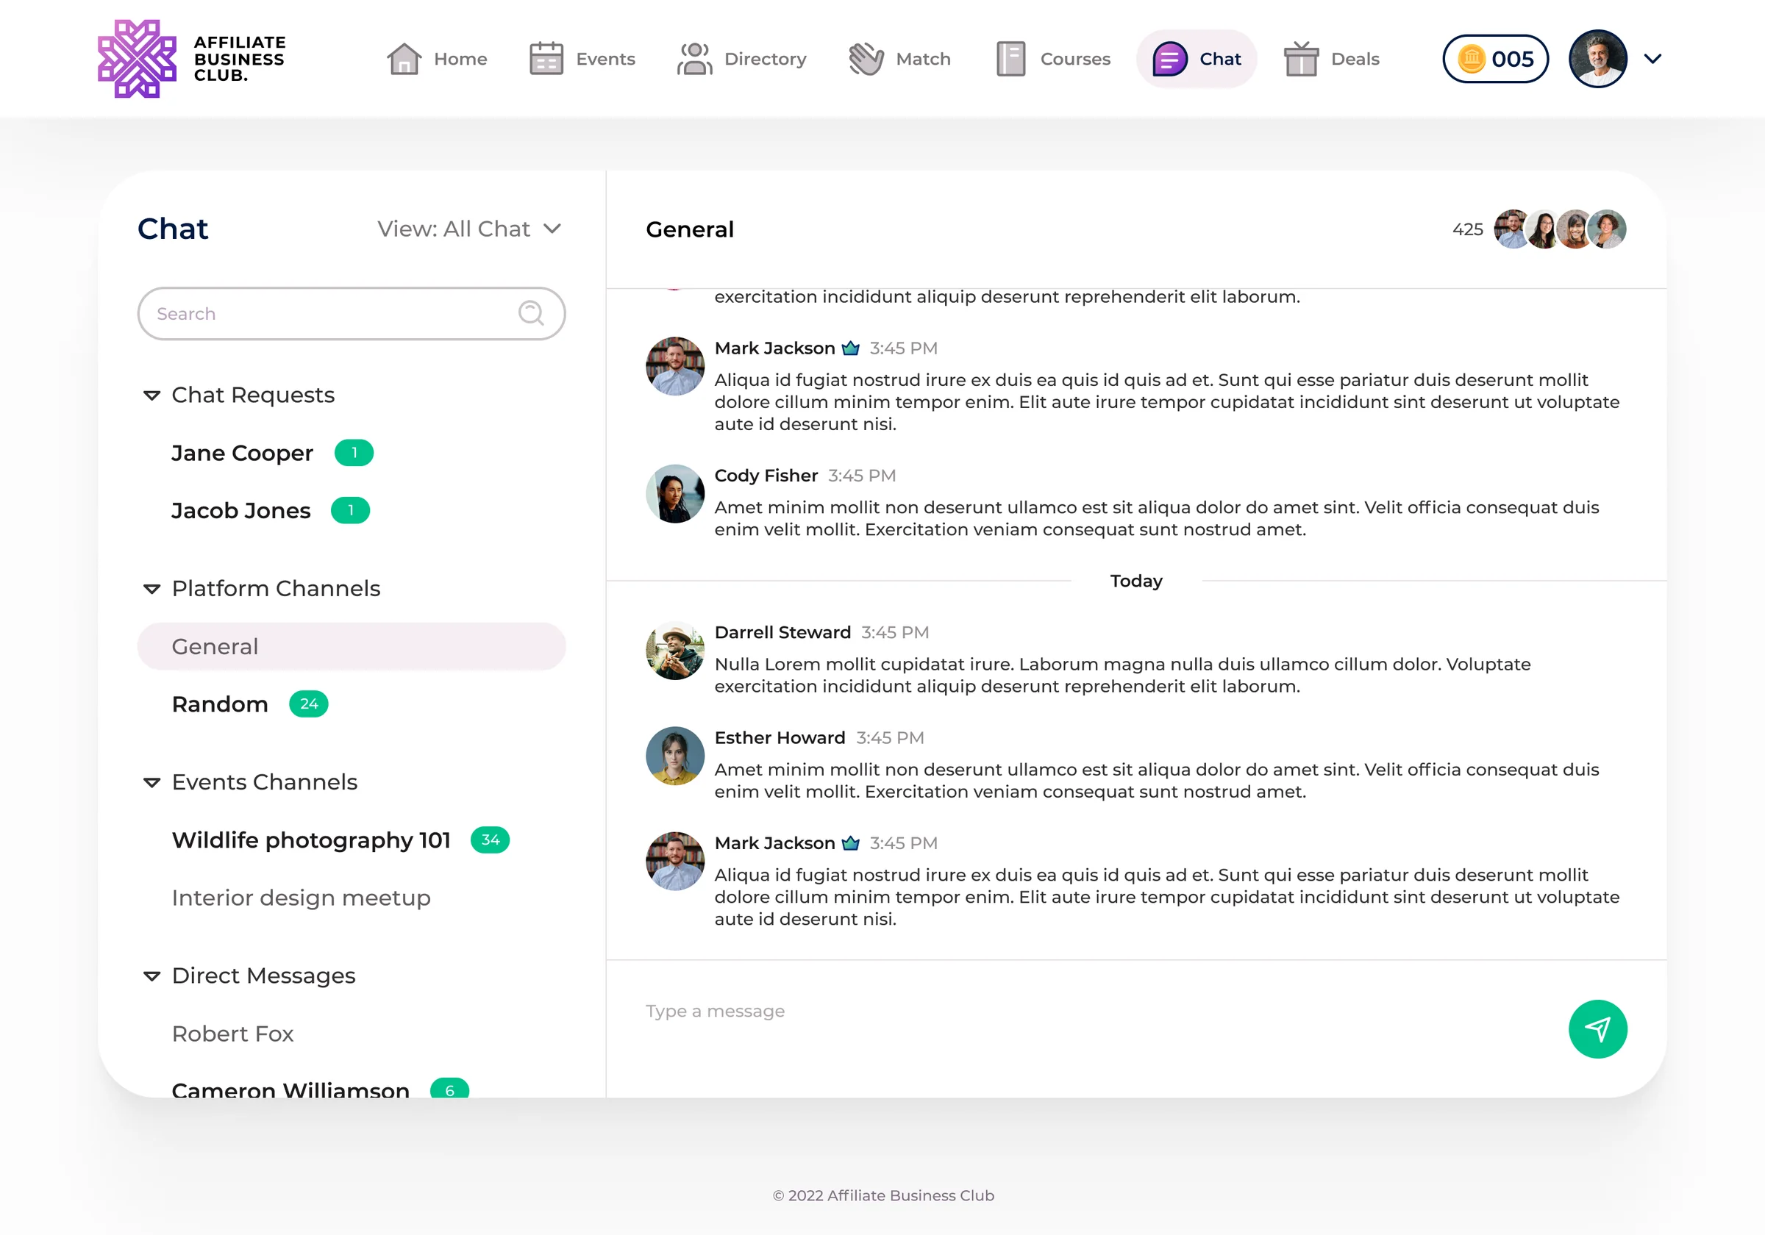This screenshot has width=1765, height=1235.
Task: Click the gold coin icon in balance
Action: (x=1471, y=58)
